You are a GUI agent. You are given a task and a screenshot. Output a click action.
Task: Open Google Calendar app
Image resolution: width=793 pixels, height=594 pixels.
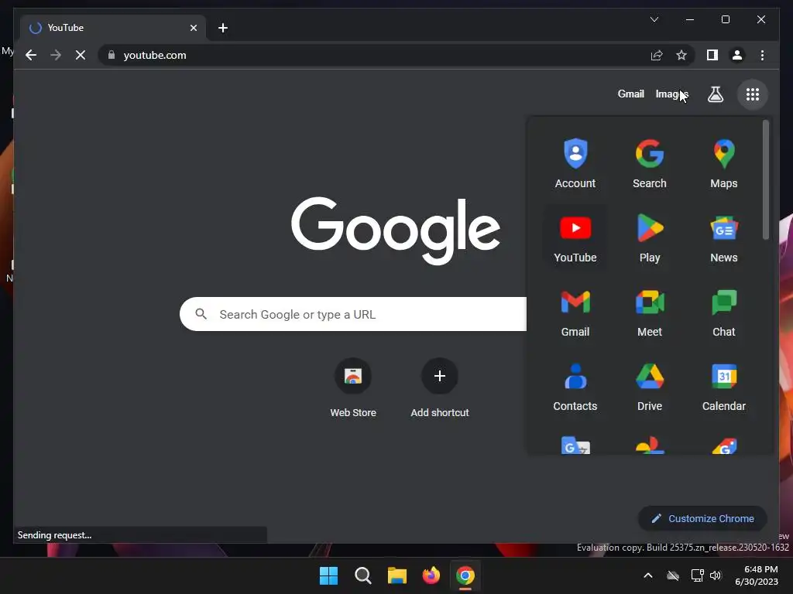pyautogui.click(x=724, y=386)
